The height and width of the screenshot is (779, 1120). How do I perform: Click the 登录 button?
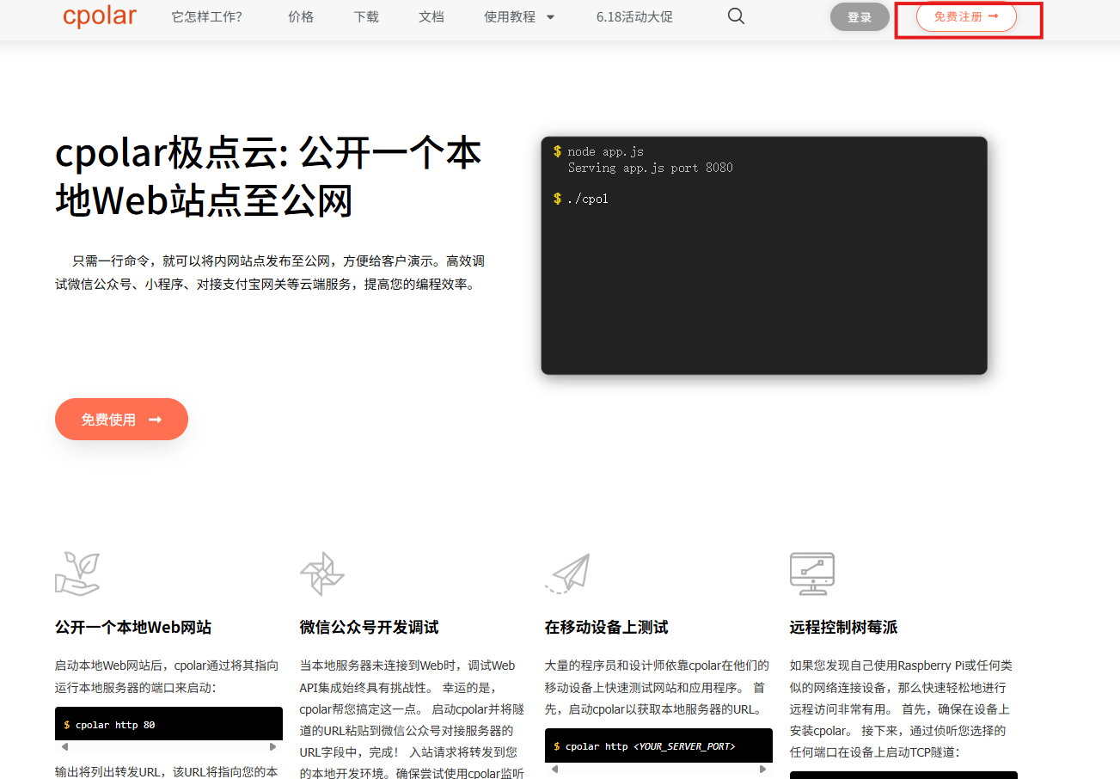(860, 17)
